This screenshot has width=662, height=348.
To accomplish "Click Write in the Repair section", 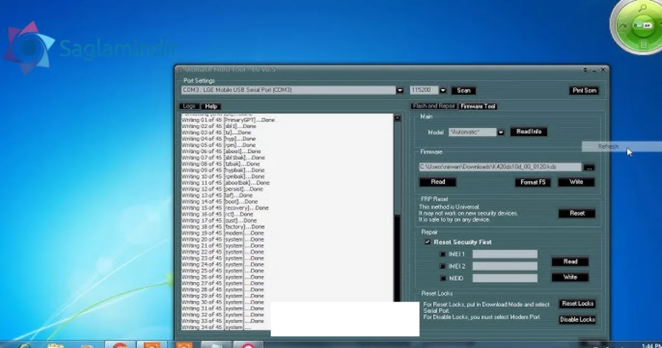I will click(570, 277).
